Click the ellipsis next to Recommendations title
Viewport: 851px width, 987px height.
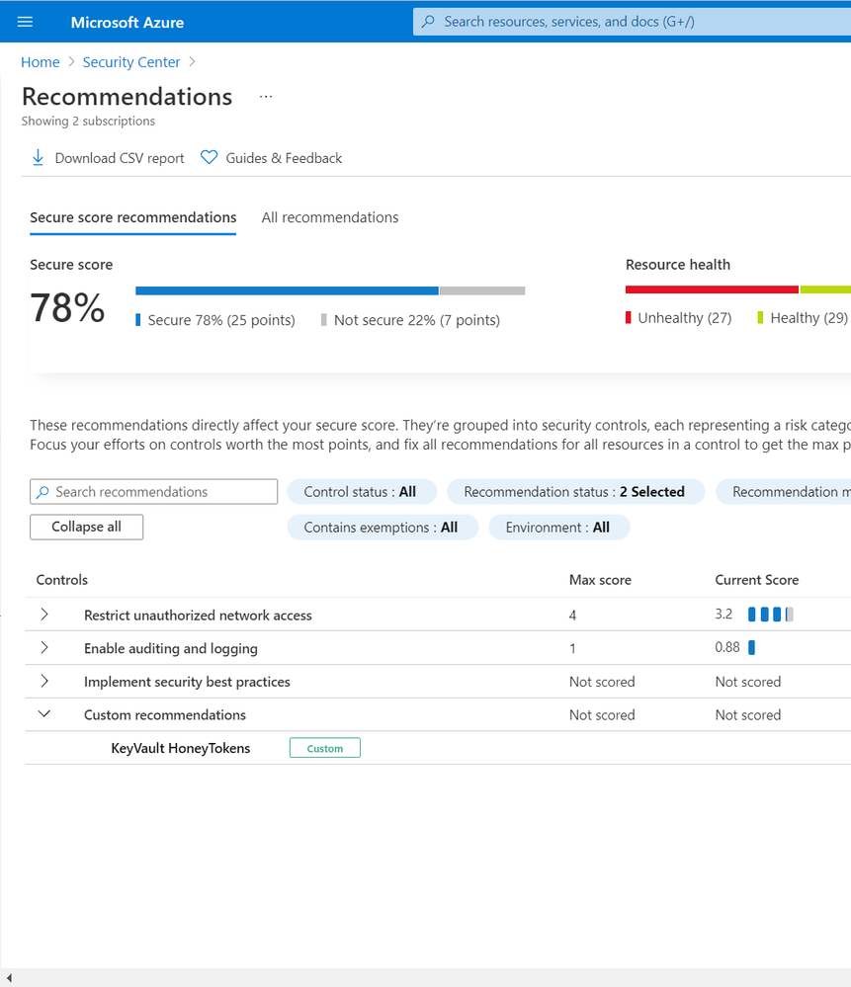tap(265, 97)
